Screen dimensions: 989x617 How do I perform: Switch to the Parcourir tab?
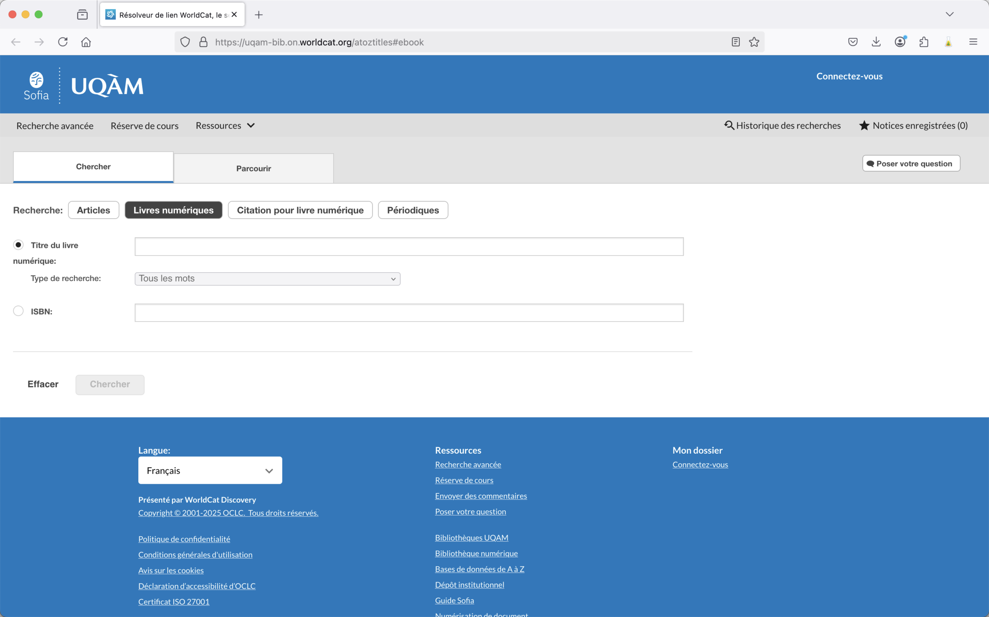click(254, 168)
